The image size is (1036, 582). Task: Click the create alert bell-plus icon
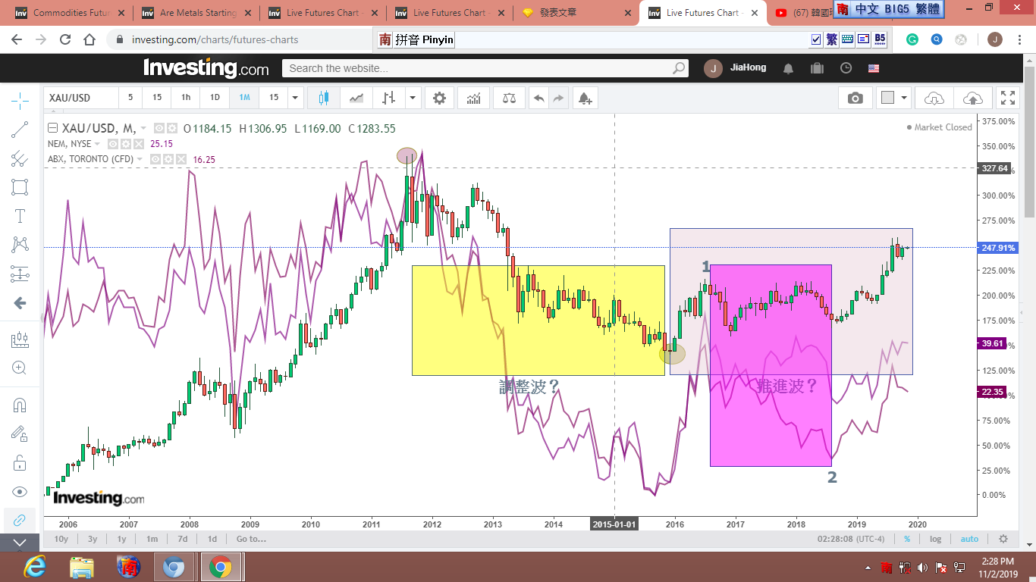(584, 98)
